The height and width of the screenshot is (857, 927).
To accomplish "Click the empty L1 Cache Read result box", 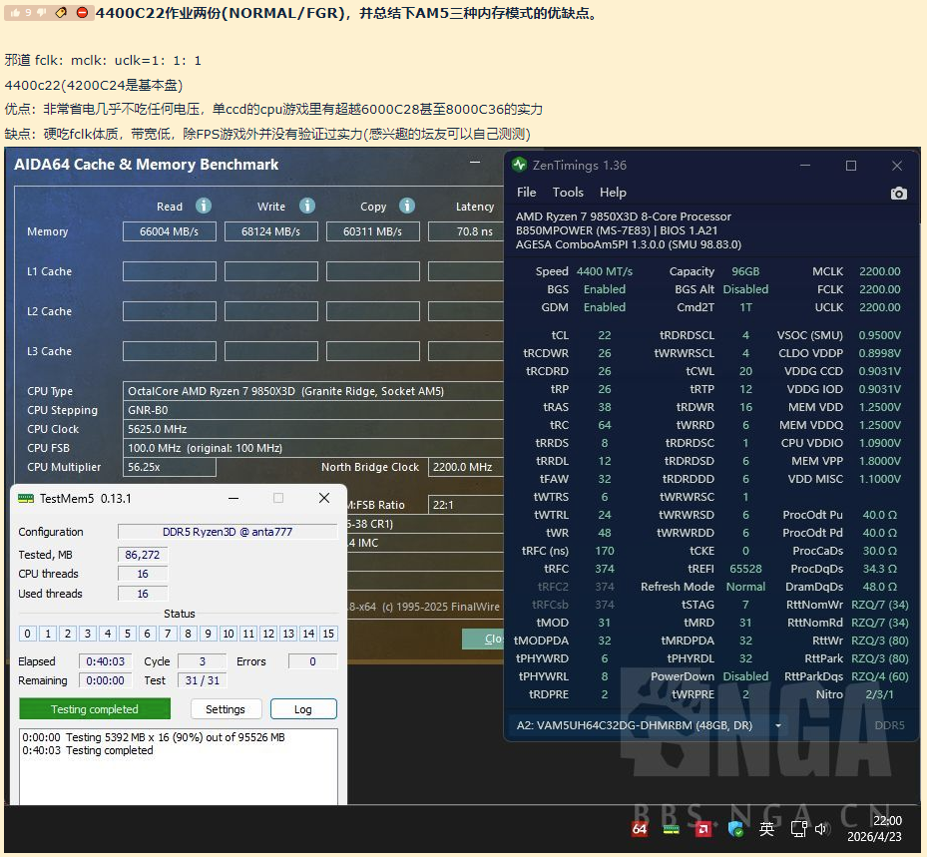I will pos(169,271).
